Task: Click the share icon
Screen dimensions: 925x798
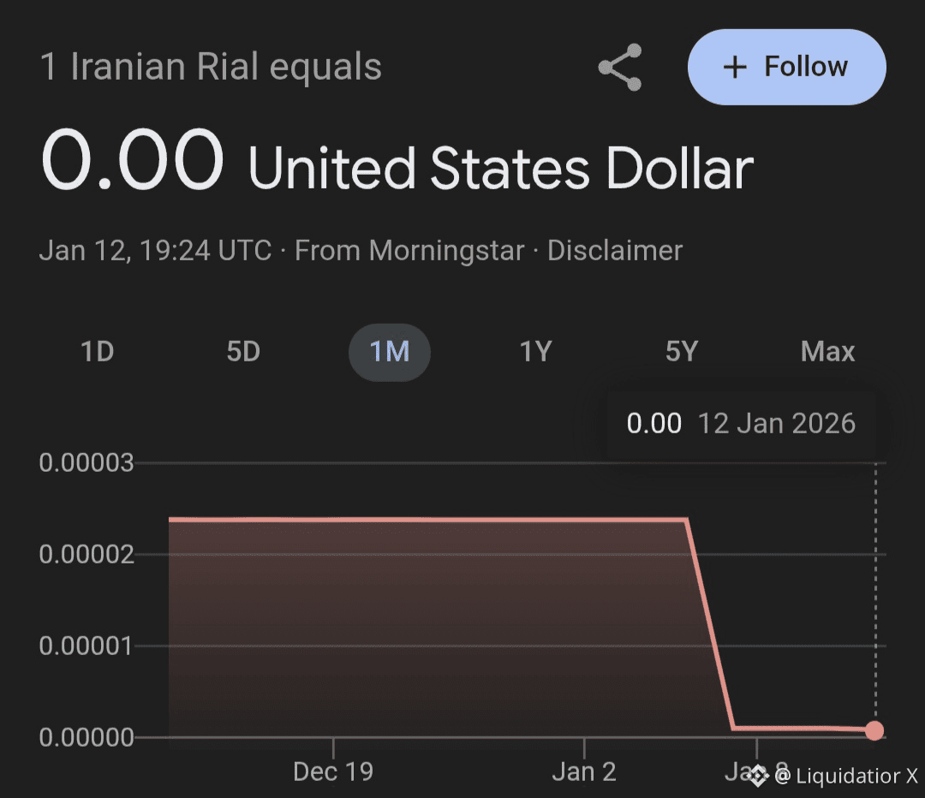Action: point(621,68)
